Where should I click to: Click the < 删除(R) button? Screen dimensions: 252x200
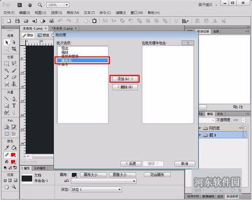(x=125, y=87)
